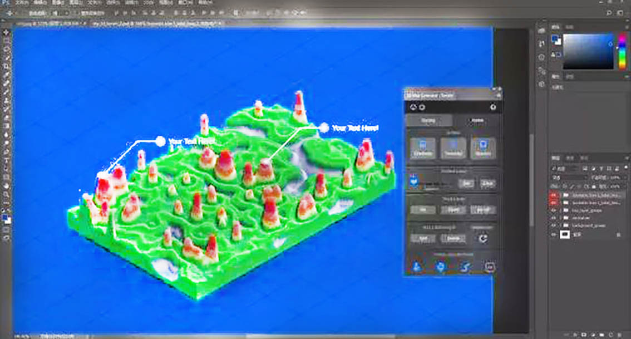Click the square icon ending the plugin panel's bottom row
Image resolution: width=631 pixels, height=339 pixels.
pyautogui.click(x=490, y=267)
